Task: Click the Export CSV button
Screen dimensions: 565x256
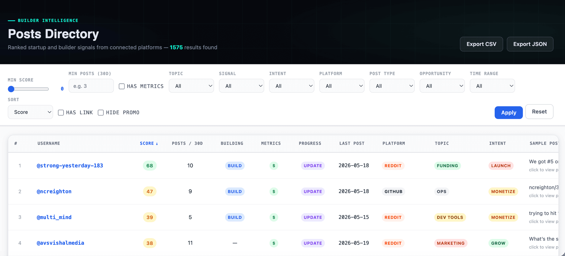Action: pos(481,44)
